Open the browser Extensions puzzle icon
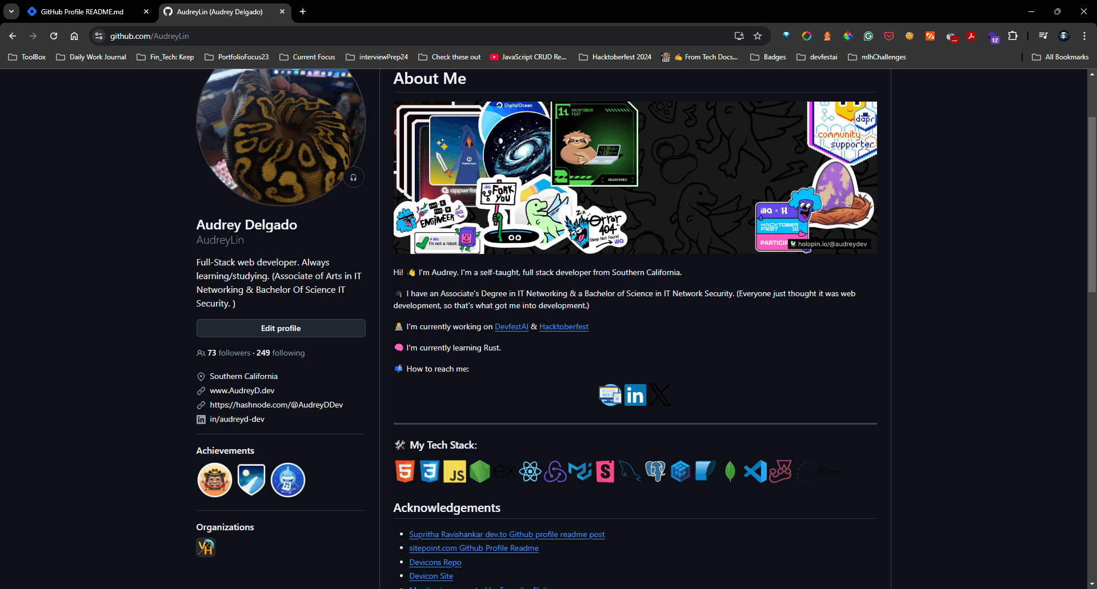The image size is (1097, 589). click(1012, 36)
